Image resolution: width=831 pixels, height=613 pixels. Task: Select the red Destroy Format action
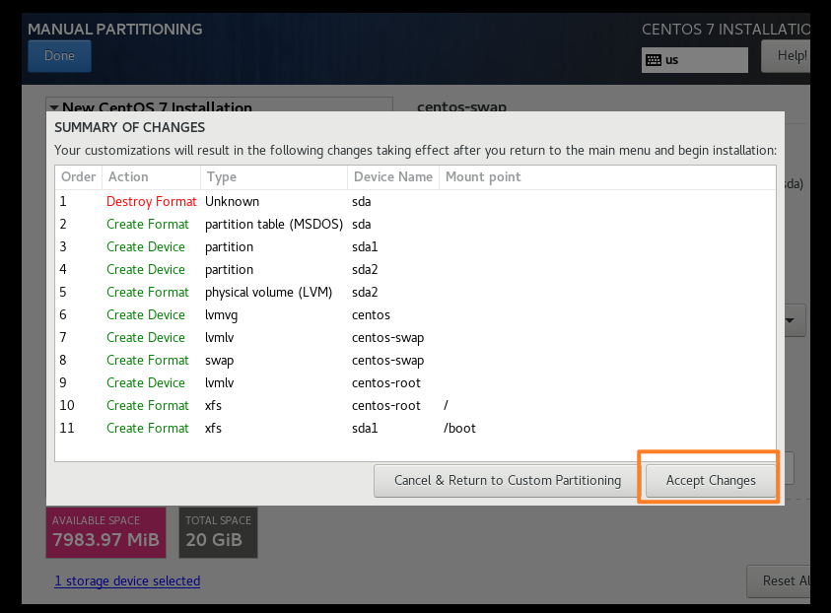tap(152, 201)
